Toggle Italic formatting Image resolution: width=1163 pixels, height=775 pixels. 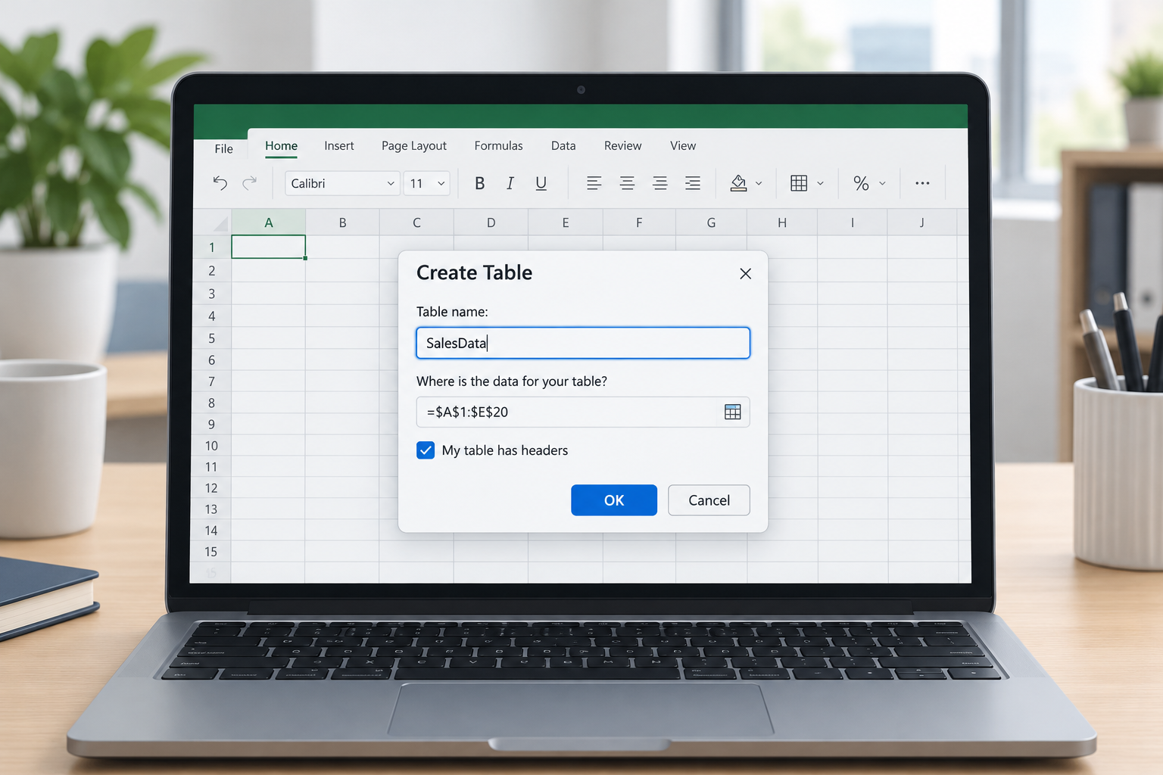point(510,183)
